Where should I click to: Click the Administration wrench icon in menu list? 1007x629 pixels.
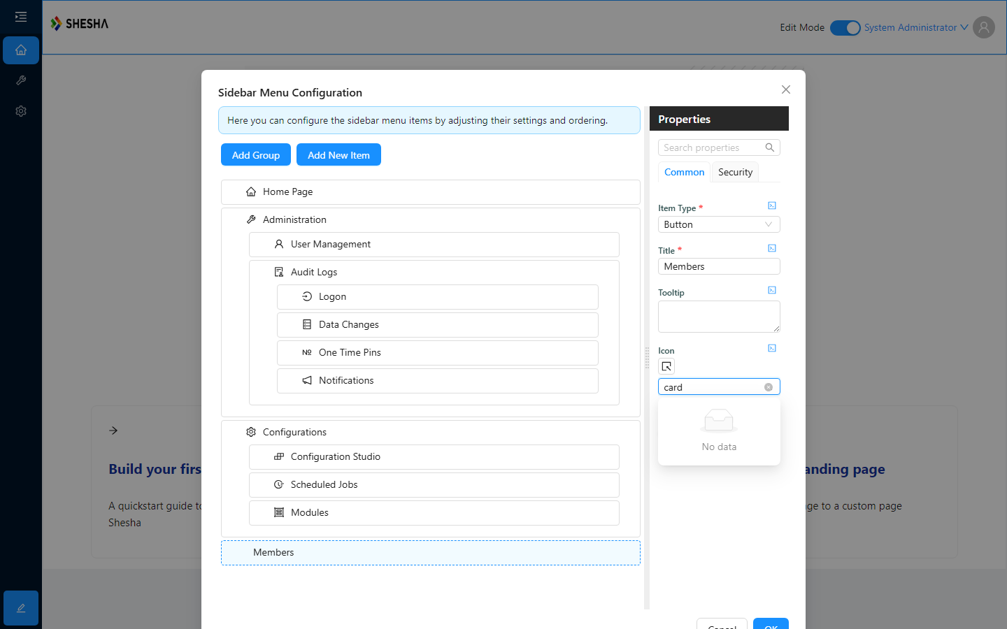pos(251,219)
